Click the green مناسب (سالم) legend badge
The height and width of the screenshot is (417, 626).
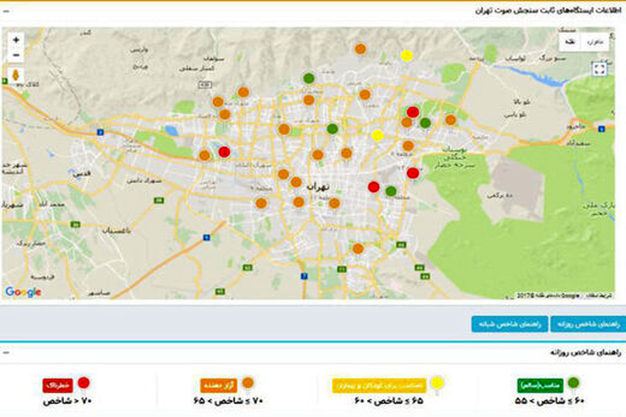pyautogui.click(x=540, y=385)
